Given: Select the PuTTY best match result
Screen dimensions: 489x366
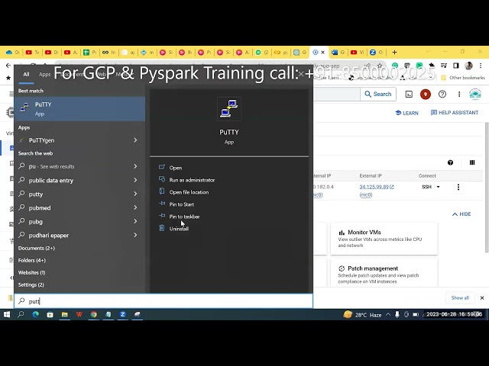Looking at the screenshot, I should coord(79,108).
